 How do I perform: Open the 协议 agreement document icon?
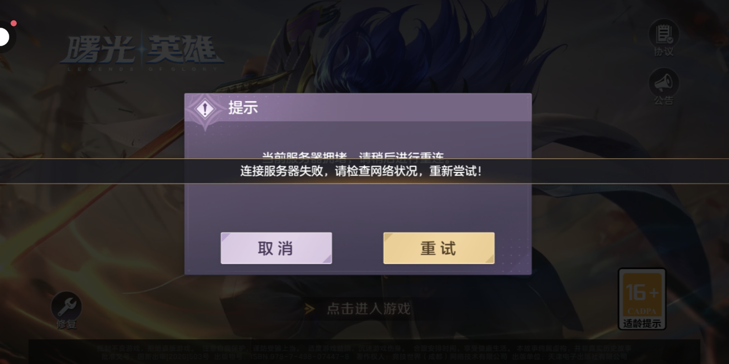click(664, 33)
